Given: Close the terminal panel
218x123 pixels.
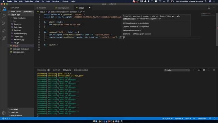Looking at the screenshot, I should click(x=214, y=70).
